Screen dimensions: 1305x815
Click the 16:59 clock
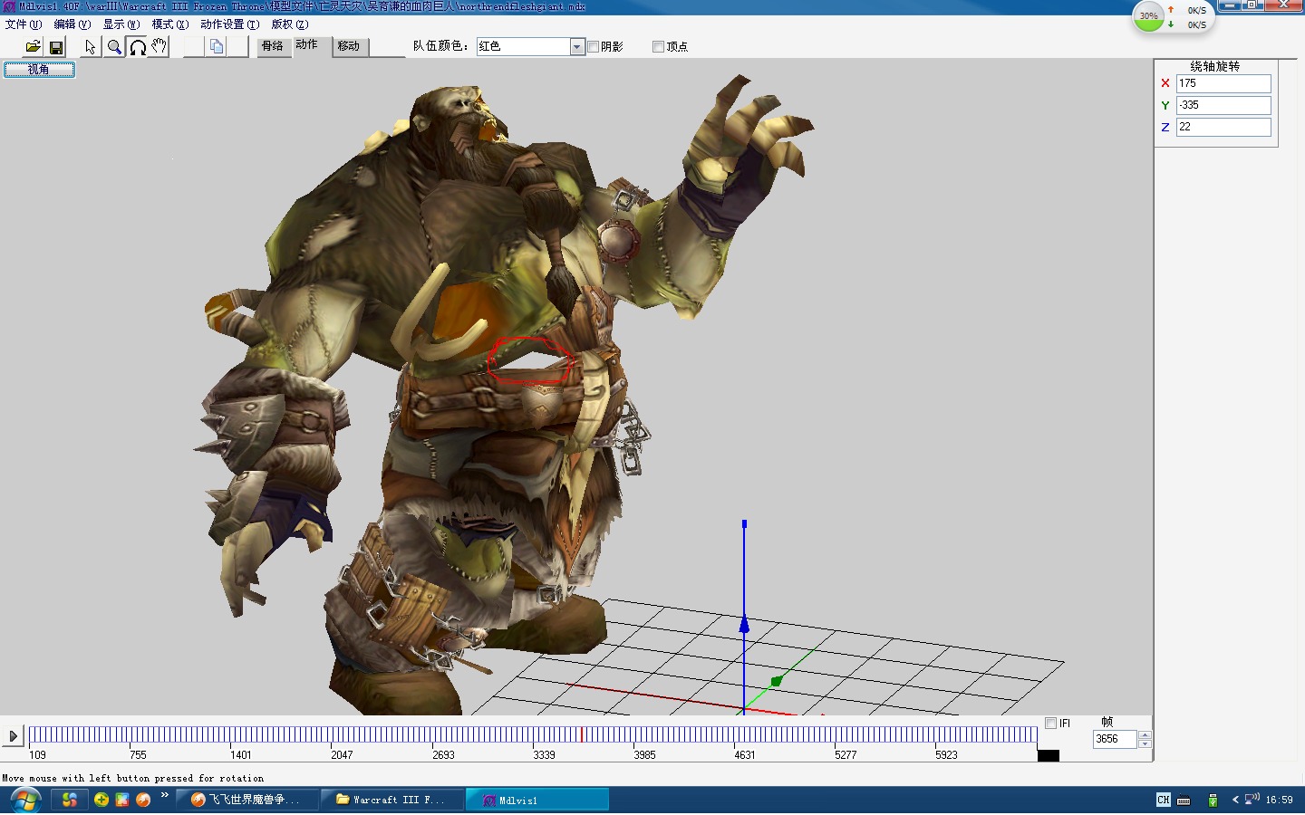[x=1280, y=800]
